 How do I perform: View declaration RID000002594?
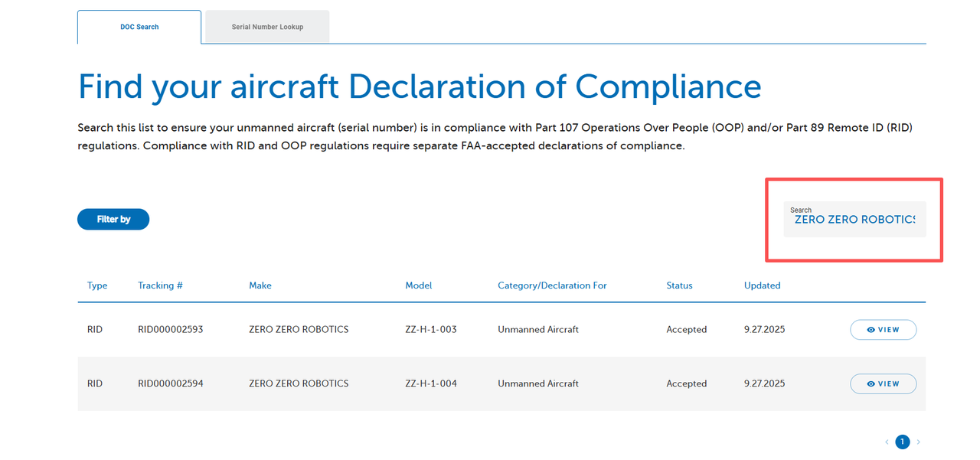click(883, 383)
